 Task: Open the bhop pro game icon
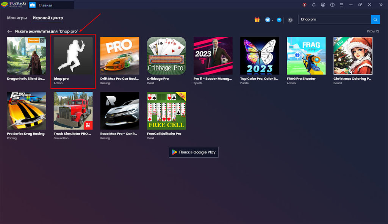73,56
